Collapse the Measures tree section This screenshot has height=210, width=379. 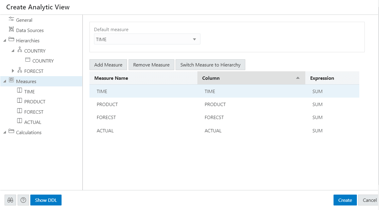tap(5, 81)
